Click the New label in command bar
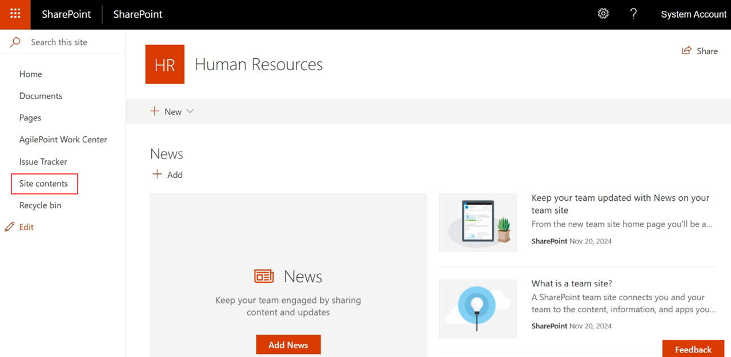Viewport: 731px width, 357px height. click(173, 112)
